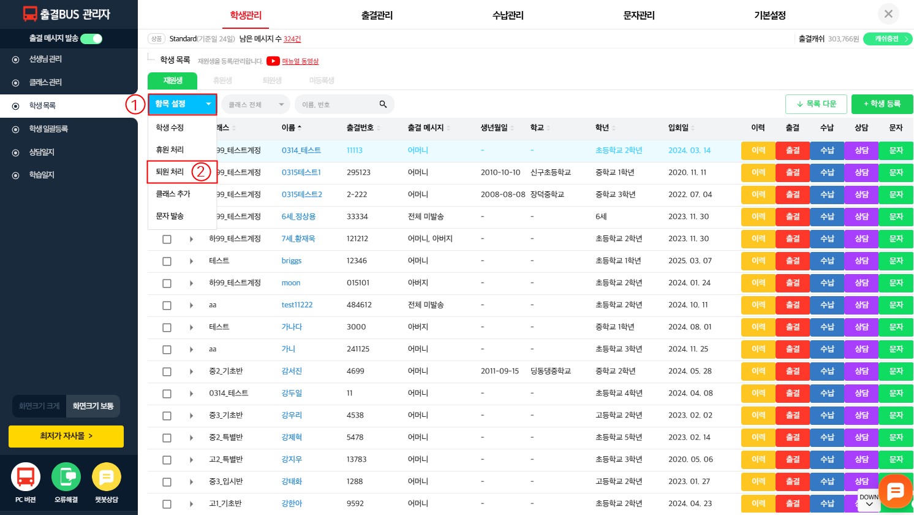The image size is (914, 515).
Task: Open the 클래스 전체 filter dropdown
Action: (255, 104)
